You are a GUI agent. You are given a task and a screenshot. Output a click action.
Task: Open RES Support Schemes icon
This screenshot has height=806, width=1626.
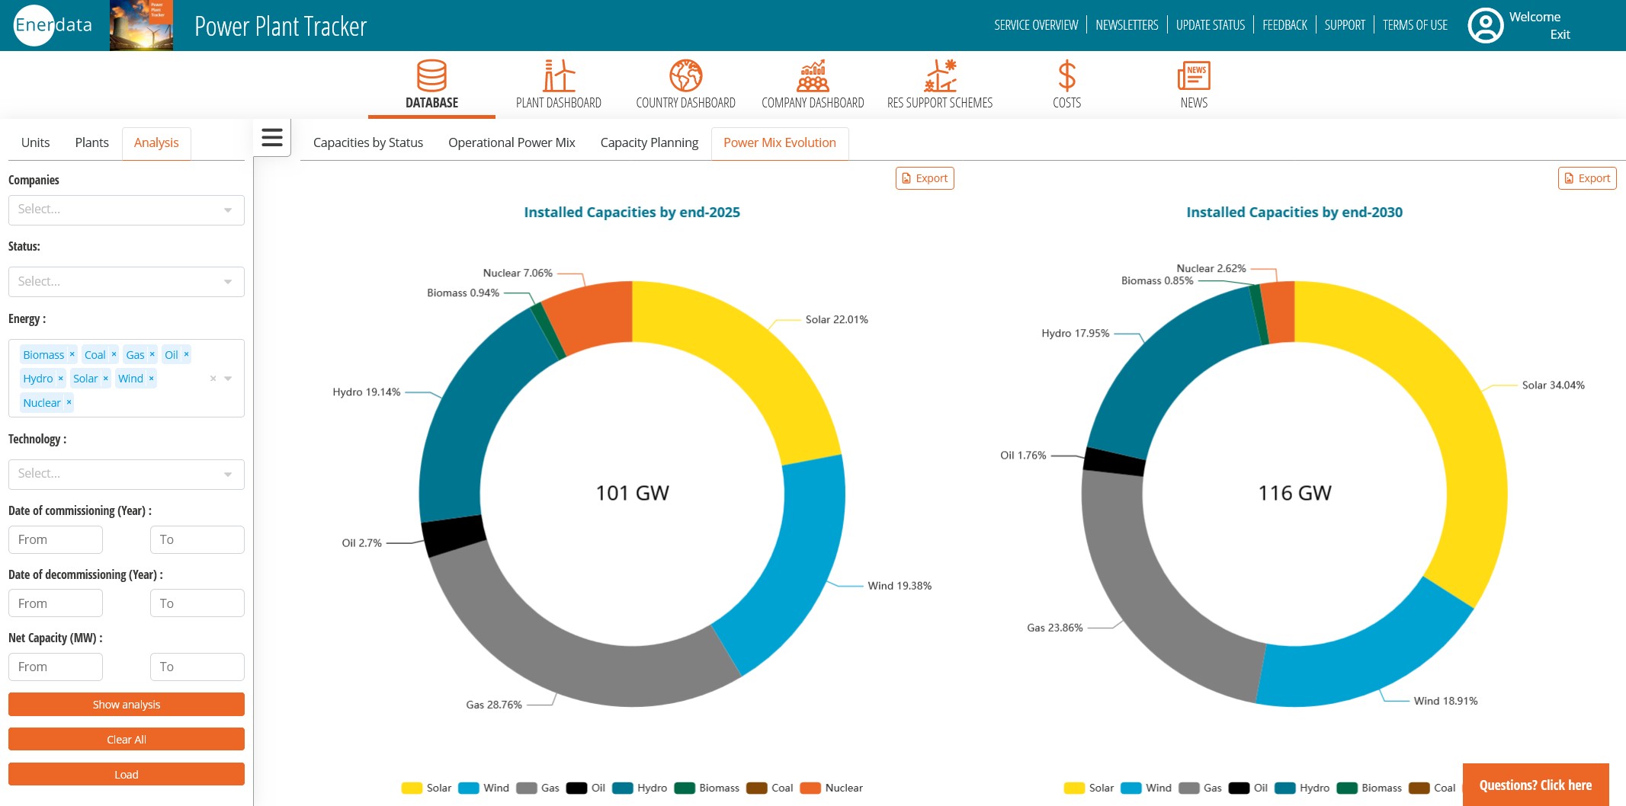(940, 76)
